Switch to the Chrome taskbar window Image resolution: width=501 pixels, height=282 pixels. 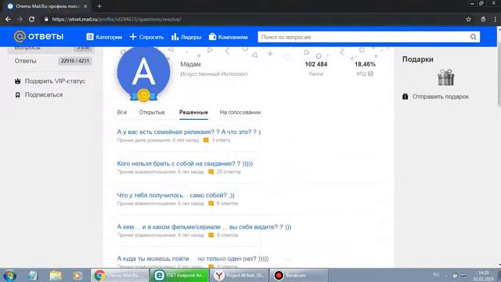pyautogui.click(x=119, y=275)
